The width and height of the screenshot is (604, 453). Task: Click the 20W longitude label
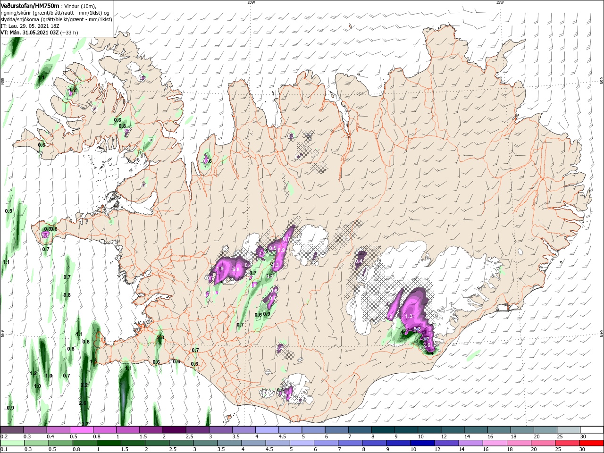click(x=251, y=2)
